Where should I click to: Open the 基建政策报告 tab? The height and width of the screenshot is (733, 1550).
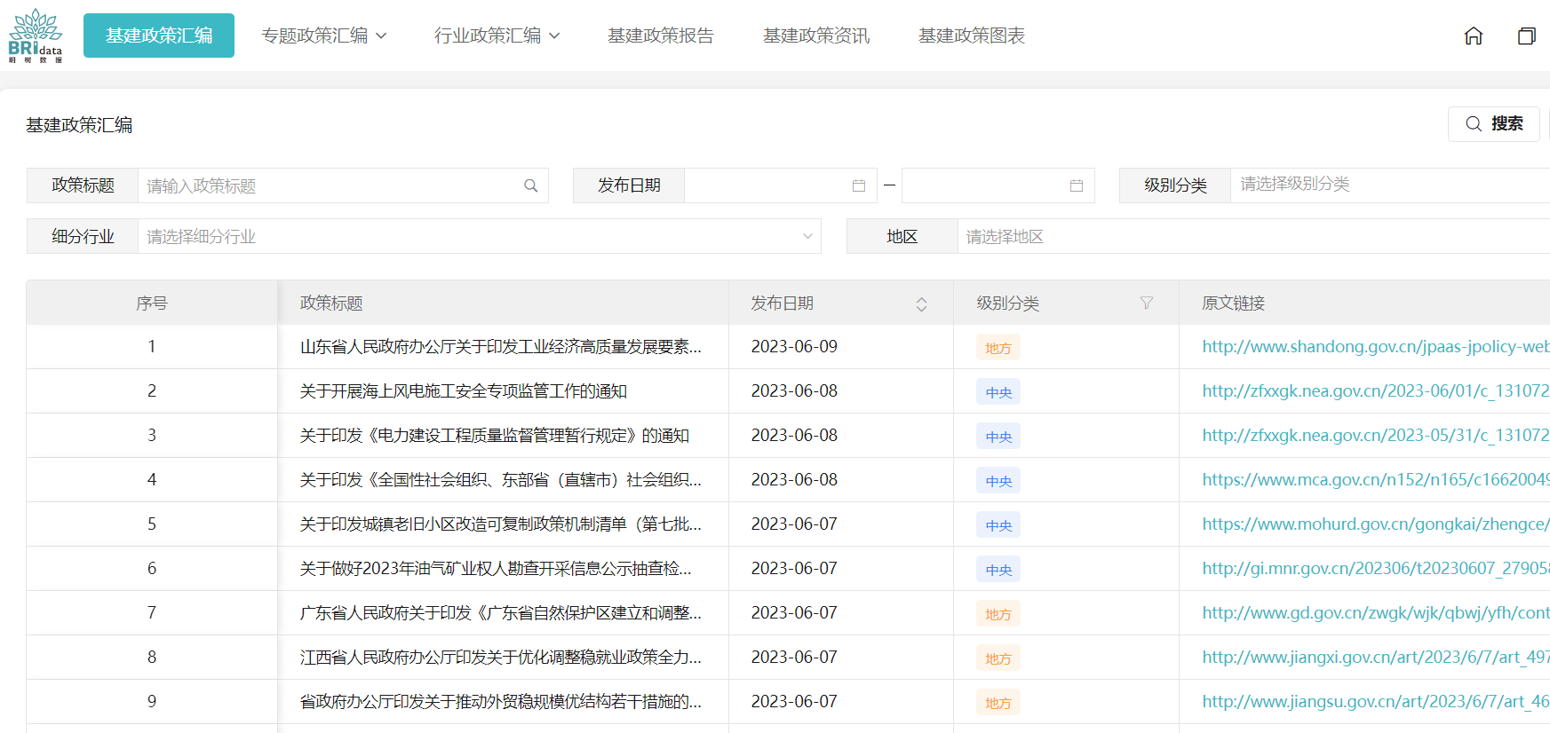pyautogui.click(x=661, y=35)
